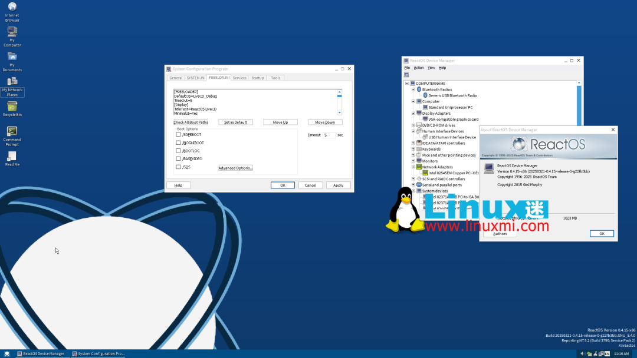This screenshot has width=637, height=358.
Task: Select the TitleText=ReactOS LiveCD line
Action: [195, 109]
